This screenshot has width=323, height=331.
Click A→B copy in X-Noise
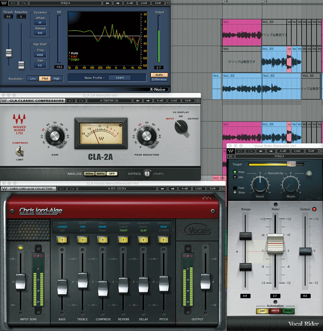pos(130,3)
